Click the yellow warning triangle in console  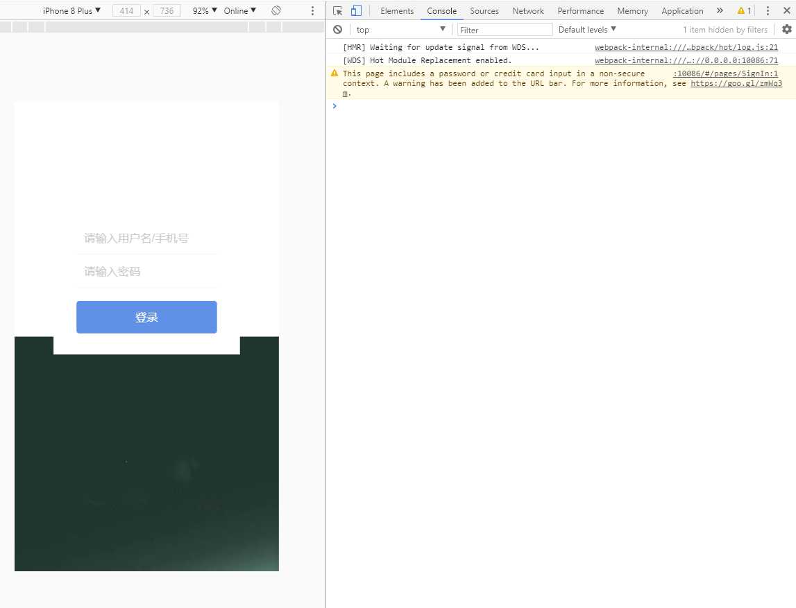coord(335,73)
